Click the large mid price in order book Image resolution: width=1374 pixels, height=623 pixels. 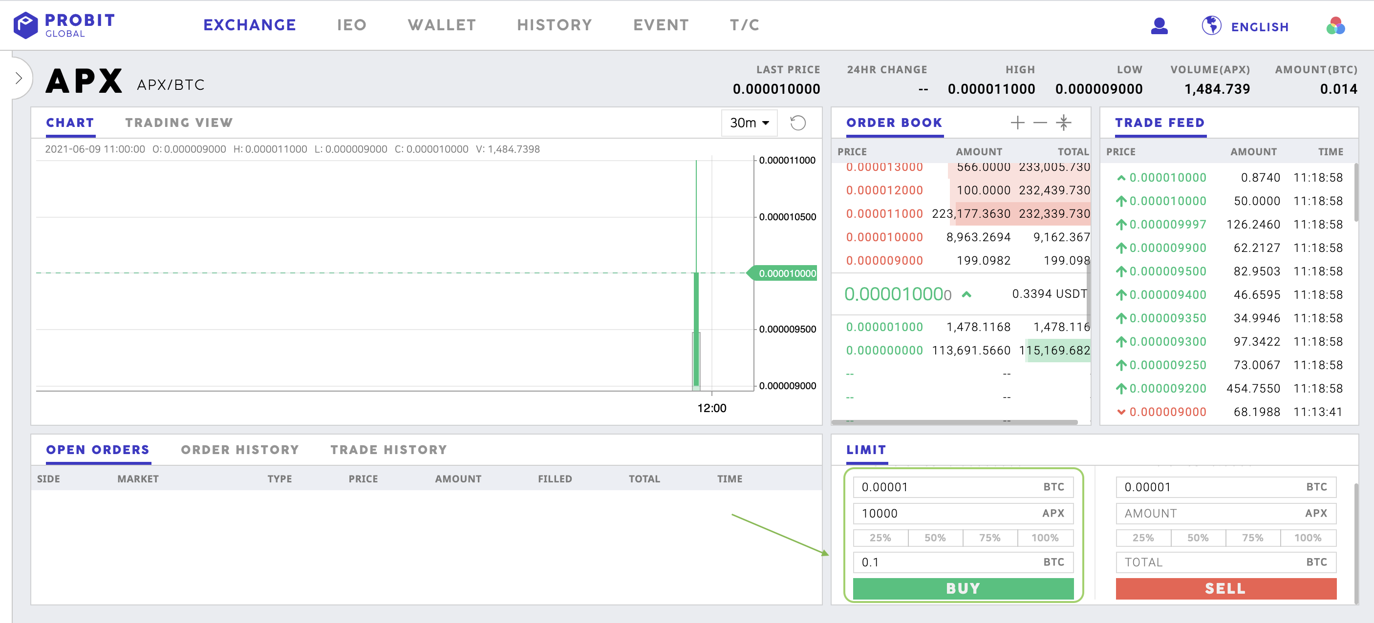(898, 294)
